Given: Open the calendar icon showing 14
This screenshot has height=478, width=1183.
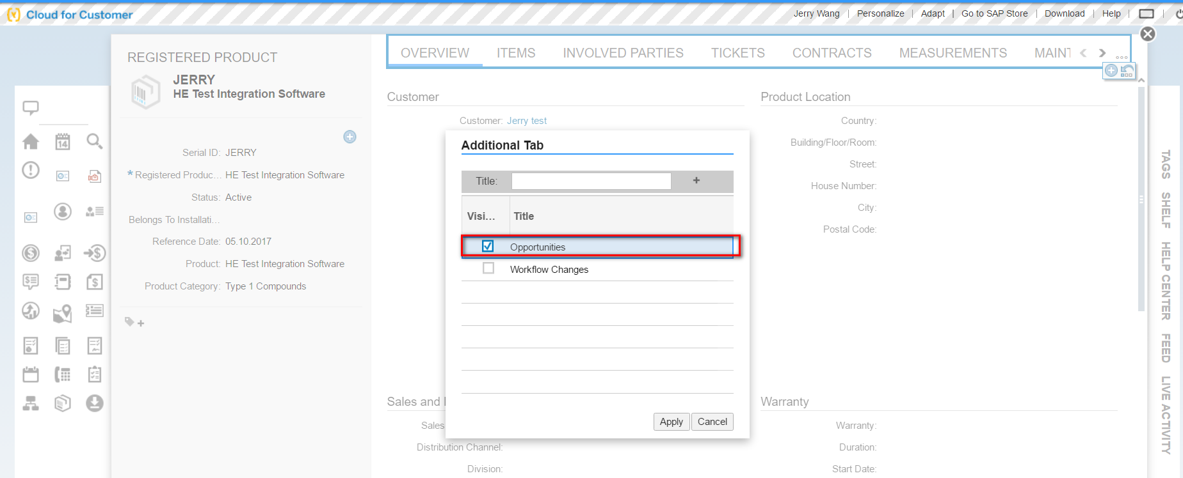Looking at the screenshot, I should 63,141.
